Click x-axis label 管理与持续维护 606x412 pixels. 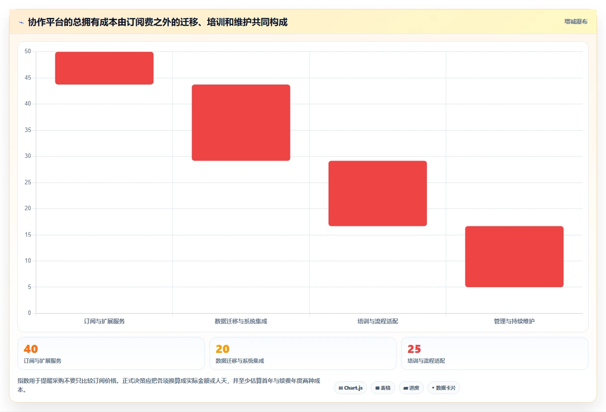[514, 321]
